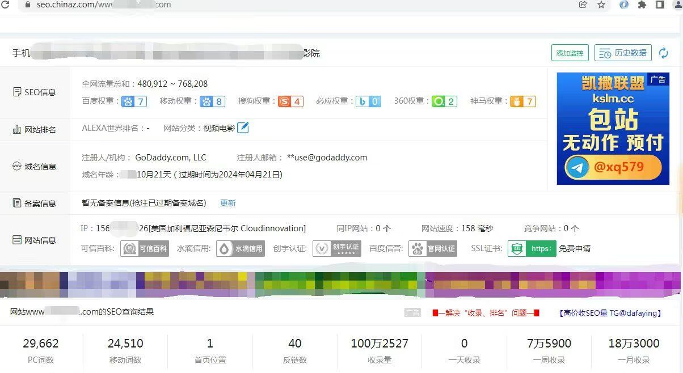Click 同IP网站 count 0 个
Image resolution: width=683 pixels, height=373 pixels.
pos(383,228)
